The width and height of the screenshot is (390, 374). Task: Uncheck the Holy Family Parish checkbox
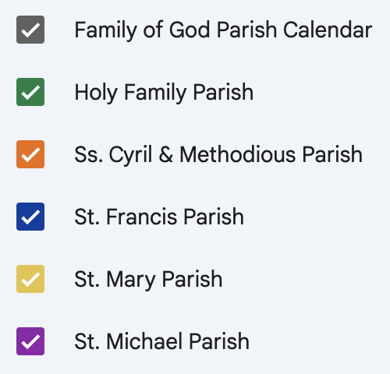(x=30, y=92)
